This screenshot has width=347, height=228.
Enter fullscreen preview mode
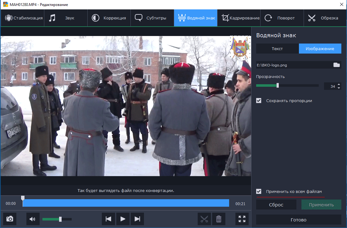tap(242, 219)
